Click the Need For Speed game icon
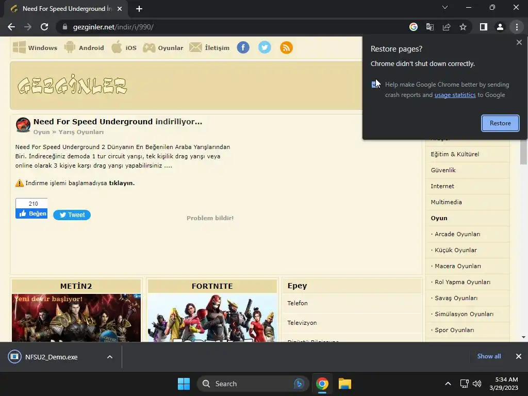528x396 pixels. (x=23, y=125)
